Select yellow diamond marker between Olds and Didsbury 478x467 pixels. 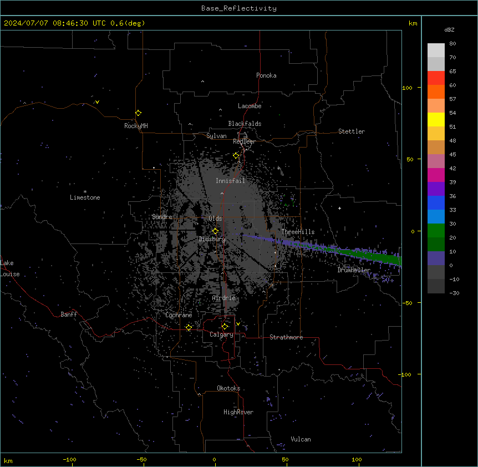pos(216,231)
